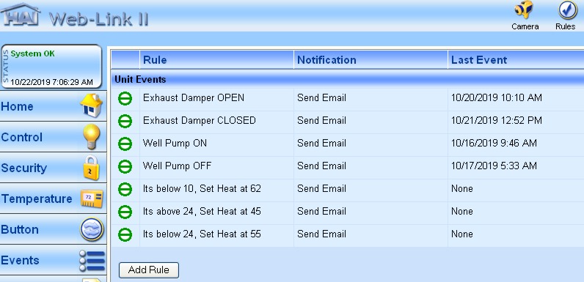Sort by the Rule column header
The image size is (584, 282).
[155, 60]
